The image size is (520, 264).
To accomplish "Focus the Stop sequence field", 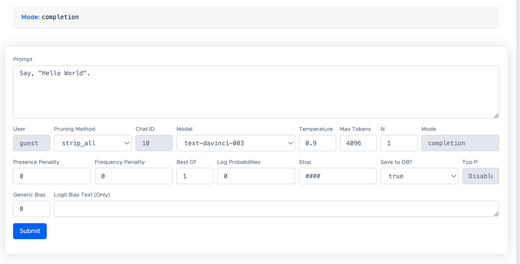I will (x=338, y=176).
